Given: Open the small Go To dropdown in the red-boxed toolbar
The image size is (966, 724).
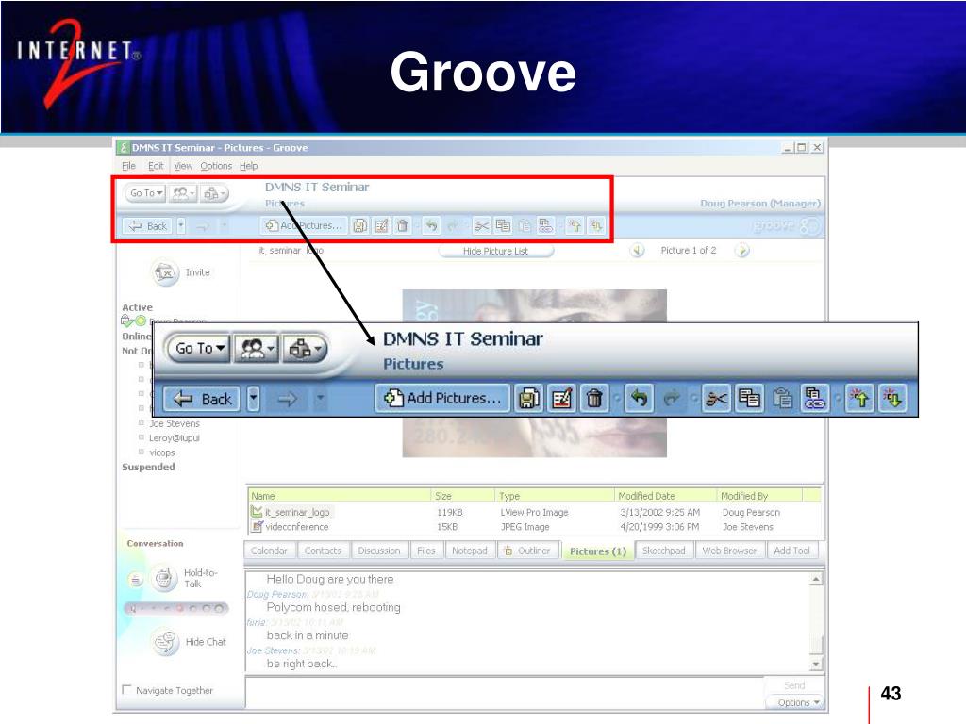Looking at the screenshot, I should (x=146, y=193).
